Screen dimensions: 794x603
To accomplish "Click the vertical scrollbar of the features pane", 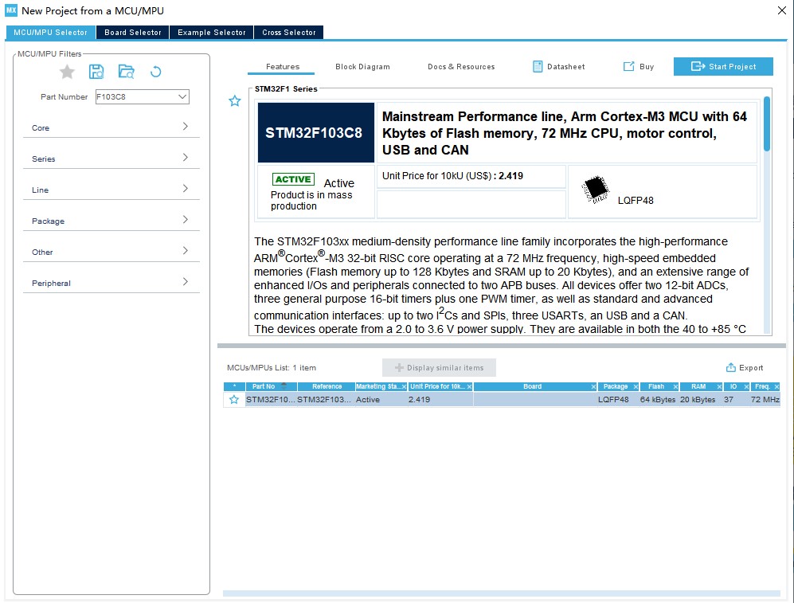I will [x=767, y=123].
